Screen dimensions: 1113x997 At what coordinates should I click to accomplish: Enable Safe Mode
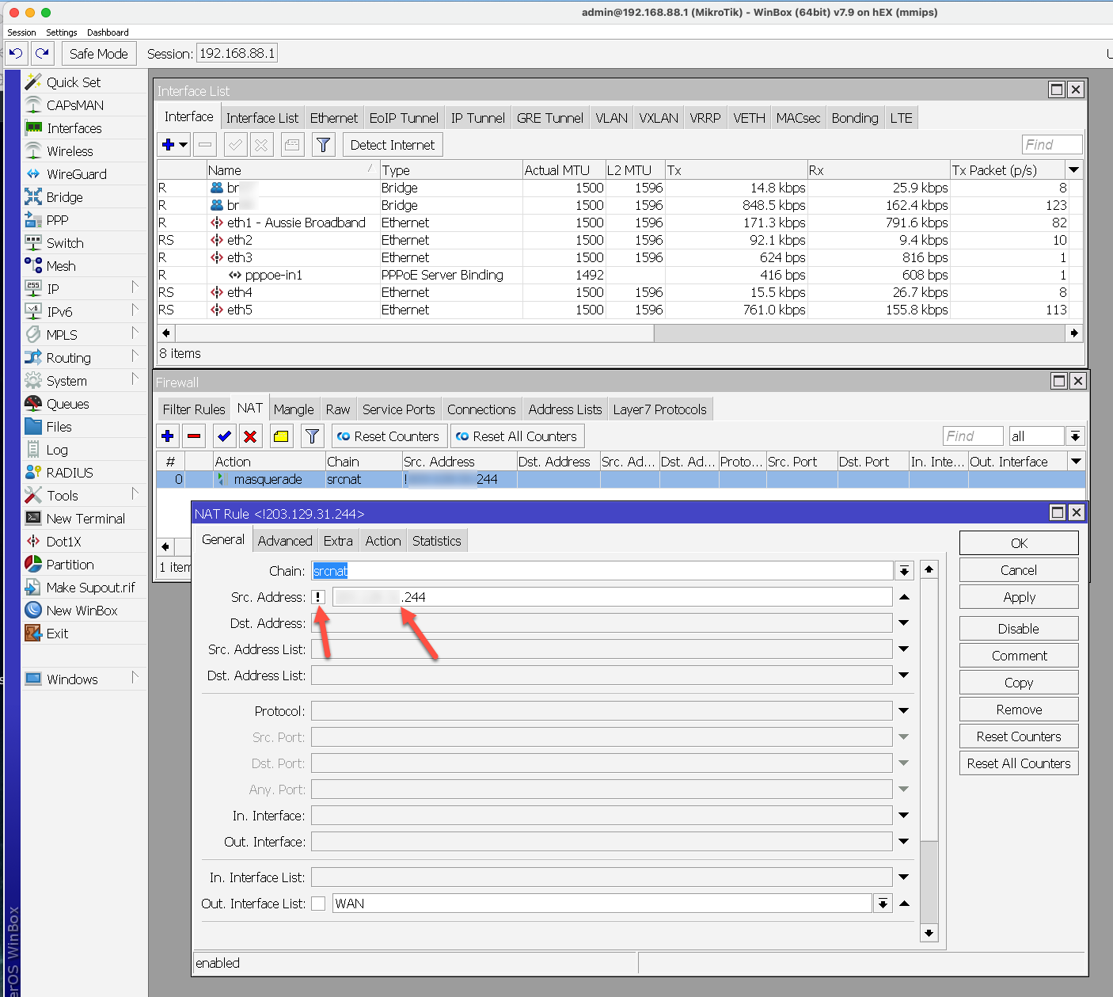pos(98,53)
